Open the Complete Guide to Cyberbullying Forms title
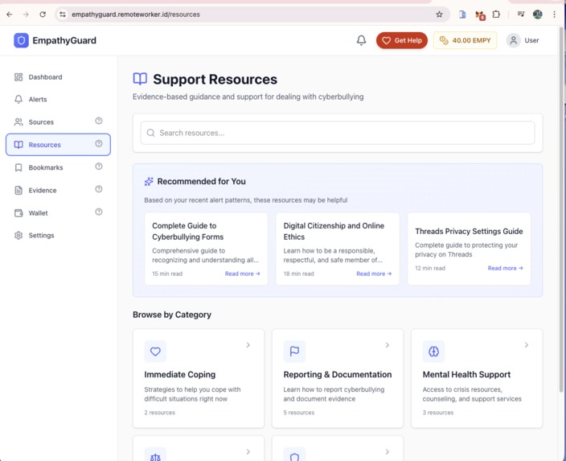566x461 pixels. (x=187, y=231)
